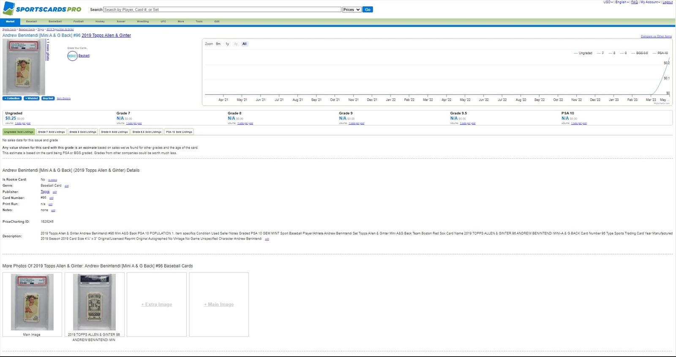
Task: Switch to Grade 9 Sold Listings tab
Action: (114, 132)
